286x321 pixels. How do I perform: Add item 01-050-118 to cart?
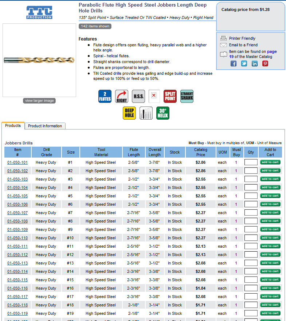point(270,305)
